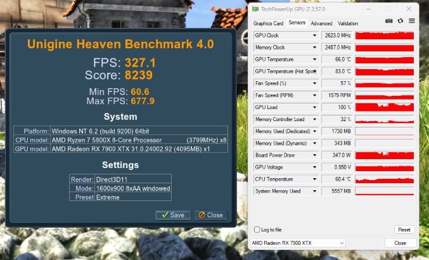Screen dimensions: 429x260
Task: Click the GPU Load history graph
Action: [x=385, y=107]
